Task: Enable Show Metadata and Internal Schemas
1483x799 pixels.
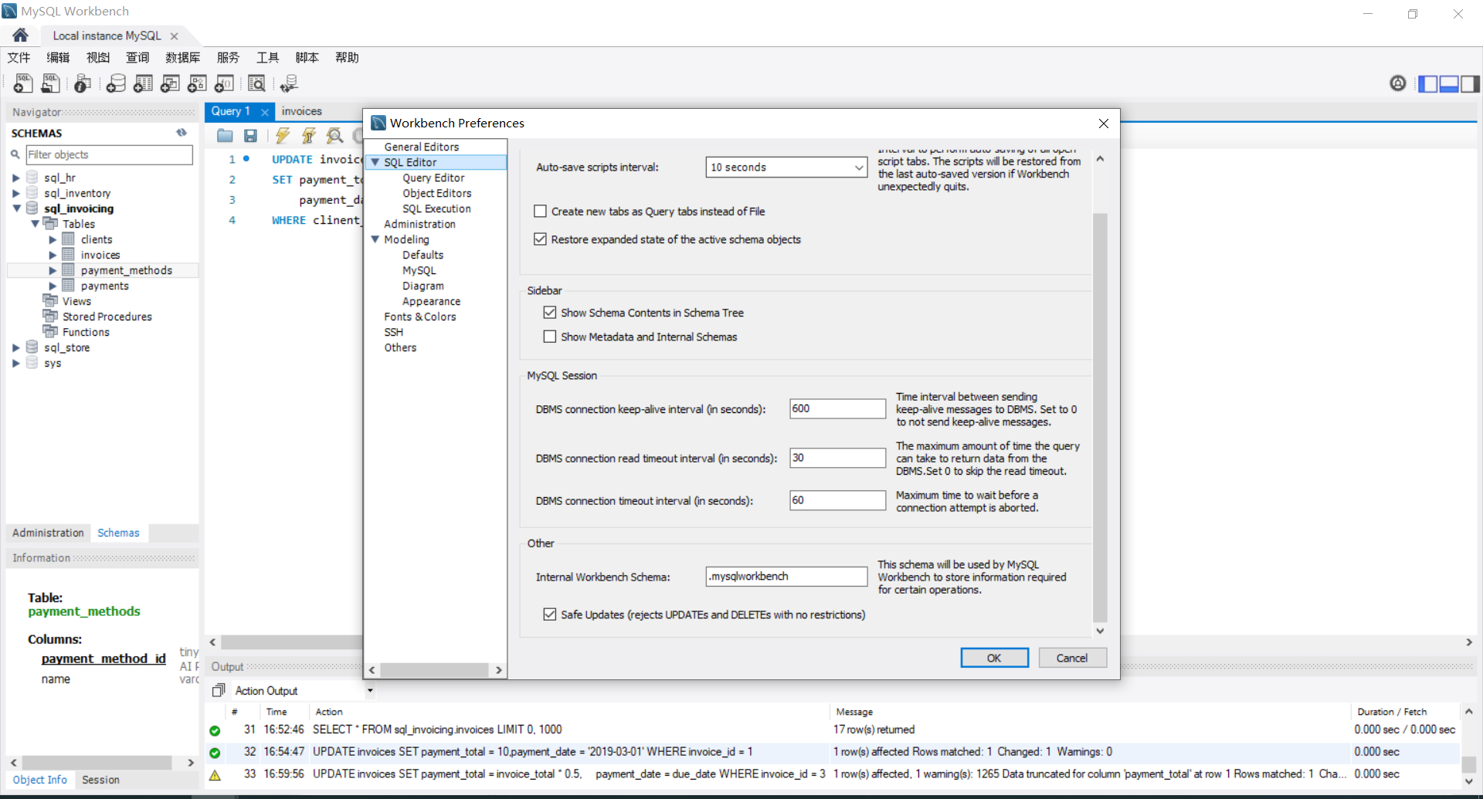Action: [549, 337]
